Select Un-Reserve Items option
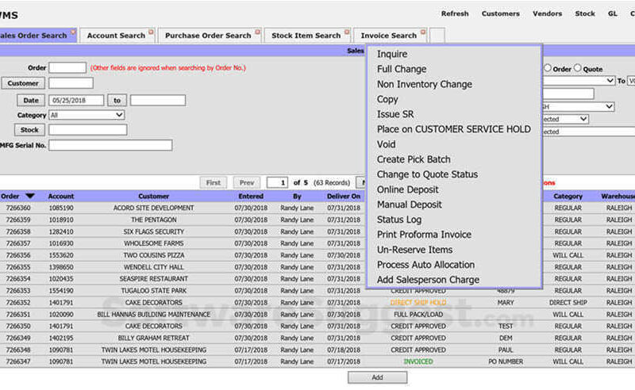Screen dimensions: 635x390 click(414, 250)
